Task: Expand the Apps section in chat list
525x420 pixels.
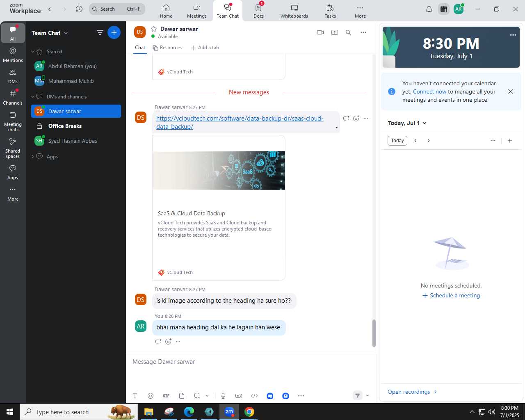Action: [x=33, y=157]
